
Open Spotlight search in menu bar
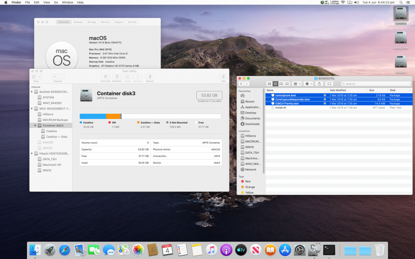tap(401, 2)
